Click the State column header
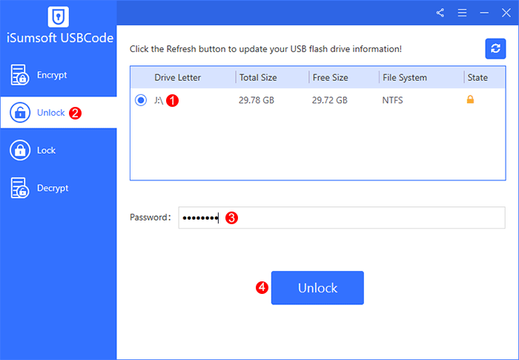519x360 pixels. point(477,78)
